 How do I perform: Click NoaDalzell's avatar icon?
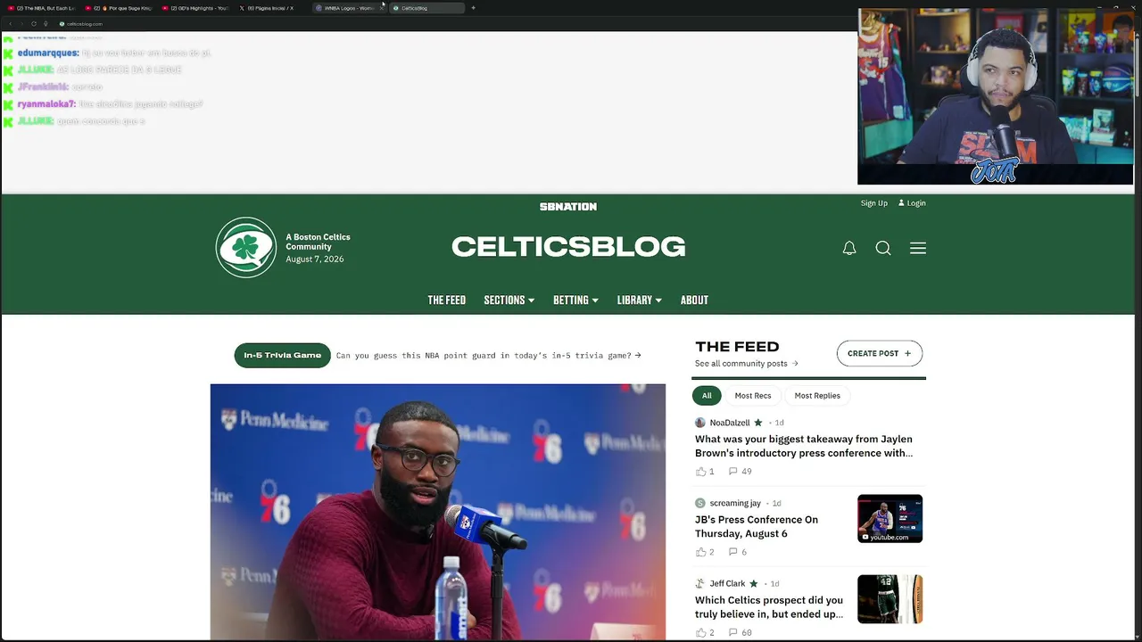click(700, 423)
